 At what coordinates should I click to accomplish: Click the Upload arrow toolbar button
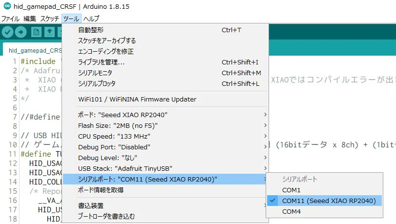[21, 32]
